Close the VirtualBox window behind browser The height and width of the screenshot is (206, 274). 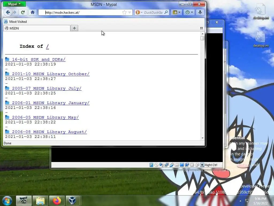click(217, 22)
